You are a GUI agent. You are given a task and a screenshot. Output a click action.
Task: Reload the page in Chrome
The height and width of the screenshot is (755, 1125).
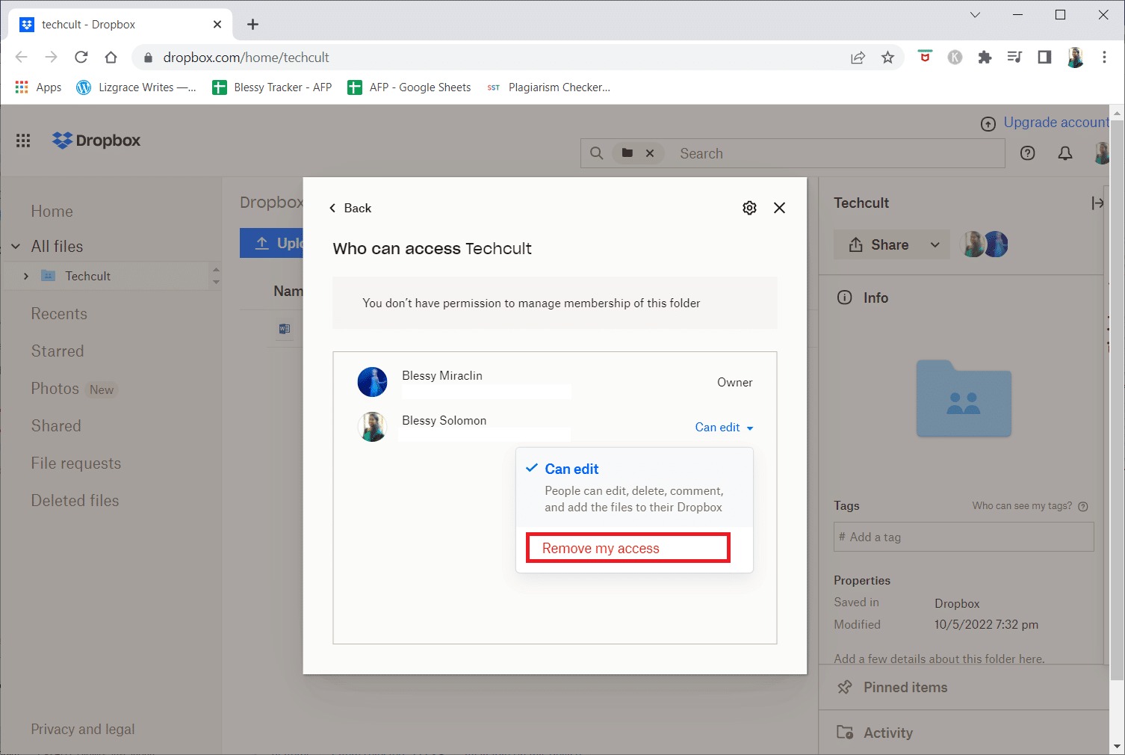pos(81,57)
